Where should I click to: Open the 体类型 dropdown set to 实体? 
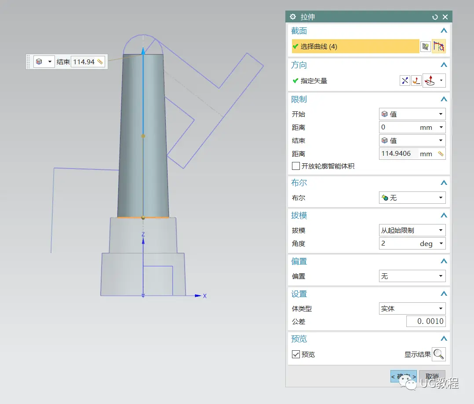(412, 309)
